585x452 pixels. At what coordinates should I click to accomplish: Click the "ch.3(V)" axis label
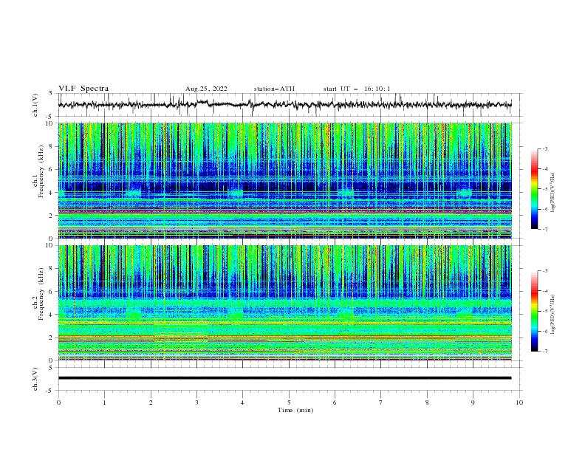tap(35, 379)
